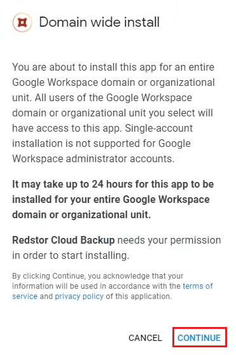Click the first paragraph about installing app
Viewport: 236px width, 355px height.
tap(113, 113)
